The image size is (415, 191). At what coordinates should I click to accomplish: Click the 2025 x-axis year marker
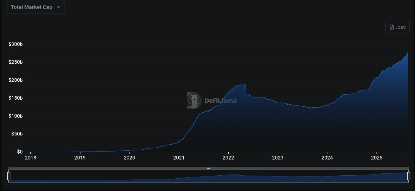pyautogui.click(x=377, y=158)
